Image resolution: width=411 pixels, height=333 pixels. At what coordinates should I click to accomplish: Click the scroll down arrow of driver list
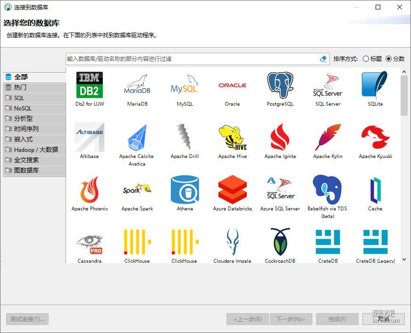coord(404,259)
